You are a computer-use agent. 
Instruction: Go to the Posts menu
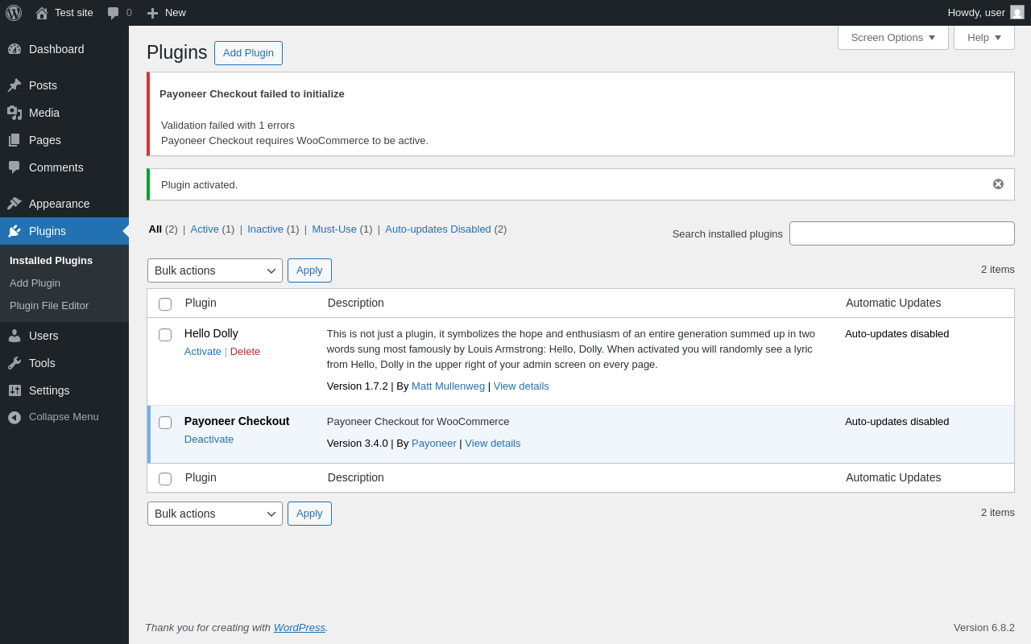coord(43,85)
